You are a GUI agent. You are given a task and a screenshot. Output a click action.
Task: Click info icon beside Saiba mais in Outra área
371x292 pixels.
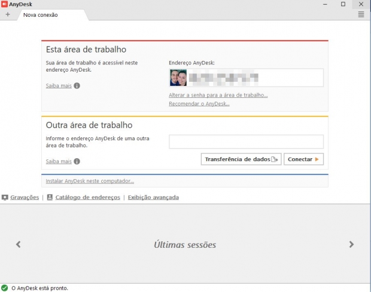point(77,161)
